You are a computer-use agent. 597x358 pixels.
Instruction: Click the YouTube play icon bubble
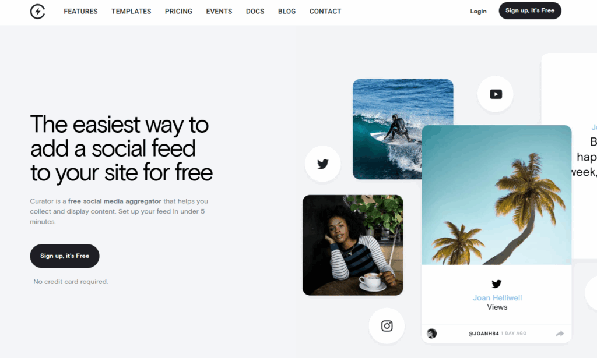(496, 94)
